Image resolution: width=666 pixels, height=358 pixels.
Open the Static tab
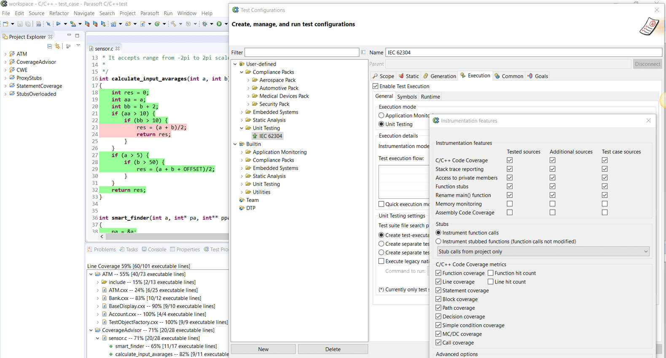[409, 76]
